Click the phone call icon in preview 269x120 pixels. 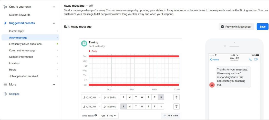pyautogui.click(x=250, y=59)
